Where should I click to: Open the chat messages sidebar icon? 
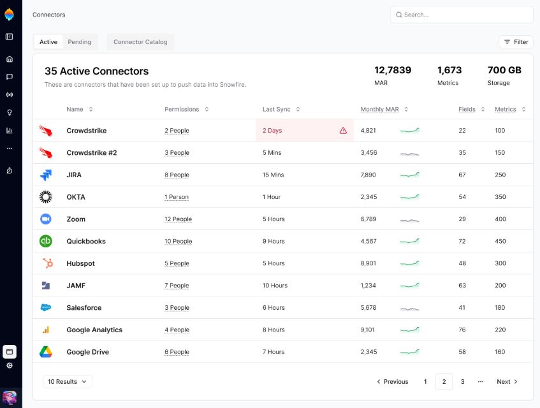pos(10,76)
